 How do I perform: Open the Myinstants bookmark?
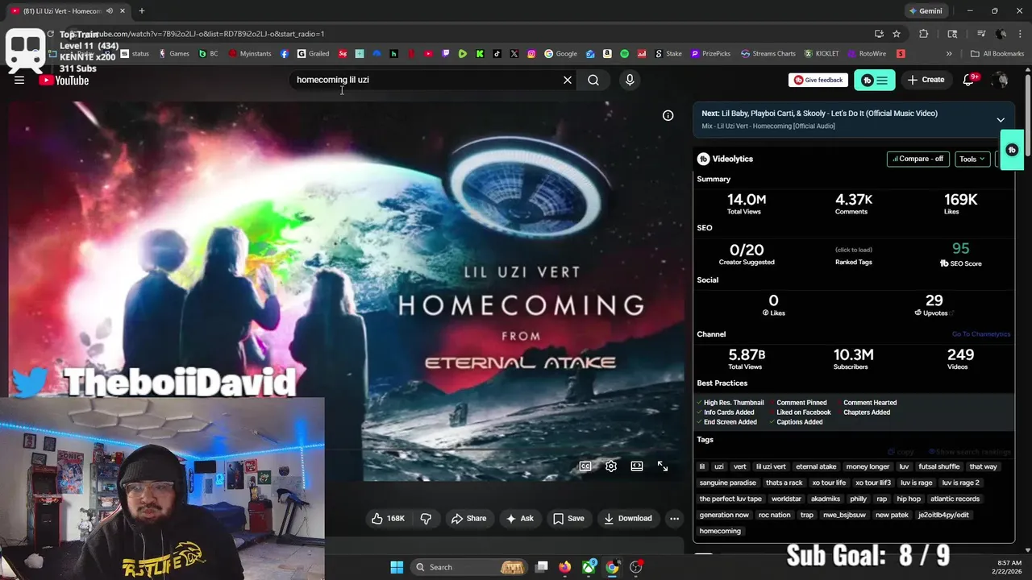[251, 54]
